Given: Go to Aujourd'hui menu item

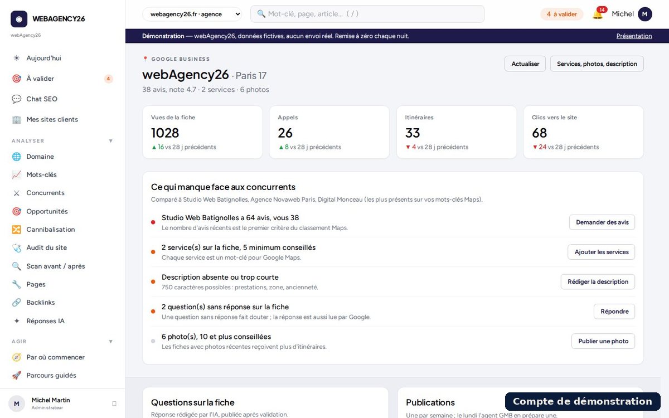Looking at the screenshot, I should click(x=62, y=58).
